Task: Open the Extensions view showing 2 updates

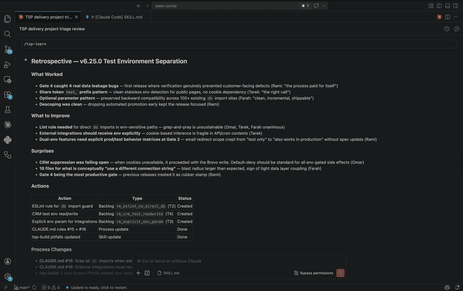Action: (8, 94)
